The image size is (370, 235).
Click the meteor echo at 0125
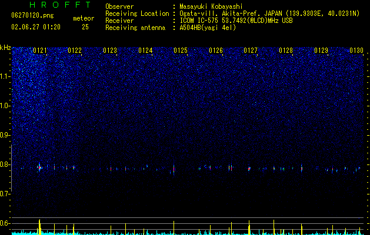(x=174, y=169)
